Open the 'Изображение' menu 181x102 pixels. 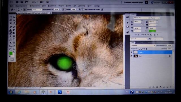coord(35,6)
